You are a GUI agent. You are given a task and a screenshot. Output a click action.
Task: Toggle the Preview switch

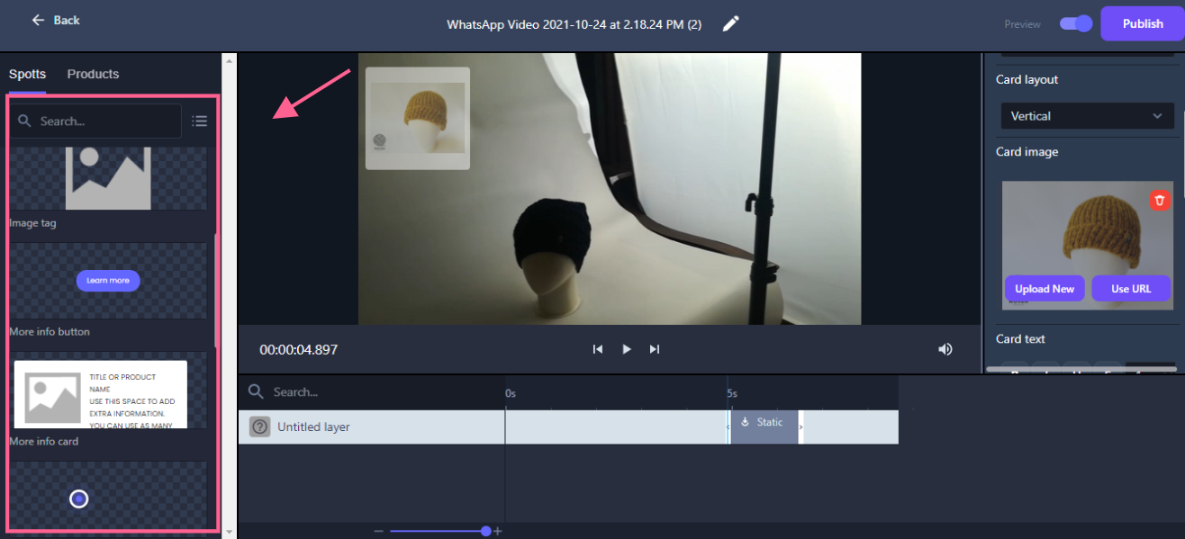pos(1076,23)
